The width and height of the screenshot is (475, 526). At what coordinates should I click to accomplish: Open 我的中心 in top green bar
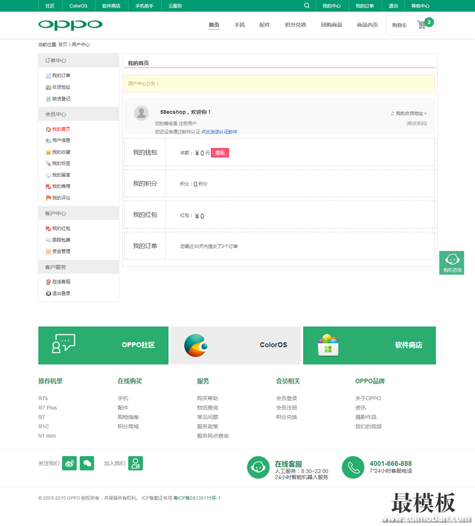coord(332,6)
